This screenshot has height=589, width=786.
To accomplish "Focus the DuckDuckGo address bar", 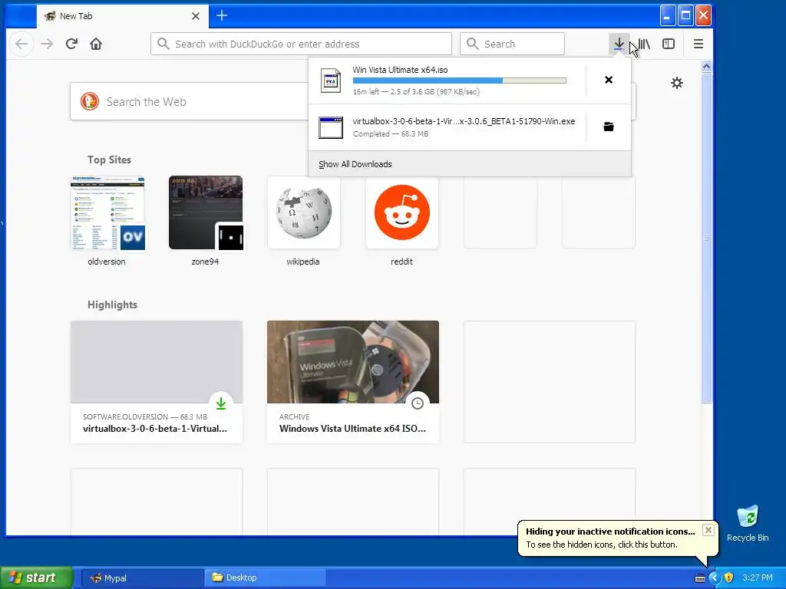I will coord(301,44).
